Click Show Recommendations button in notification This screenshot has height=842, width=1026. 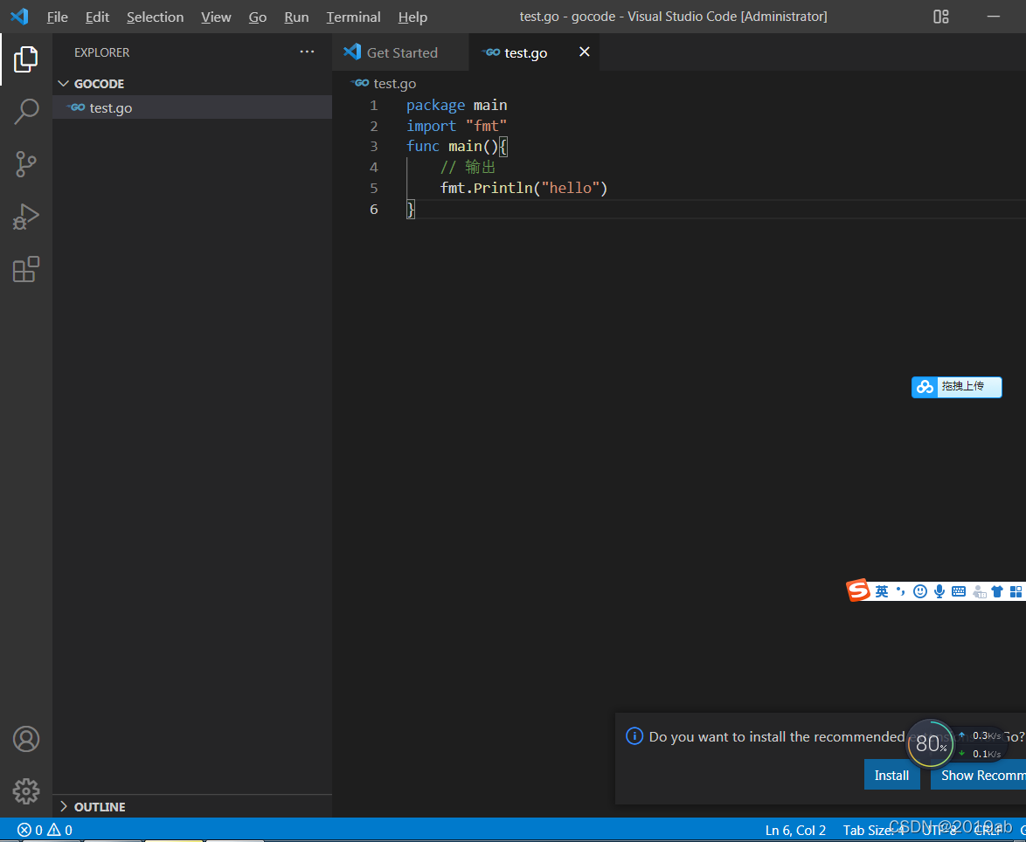[x=980, y=775]
